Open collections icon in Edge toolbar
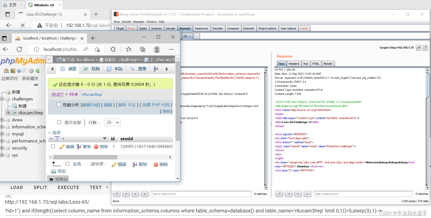Viewport: 431px width, 218px height. click(x=142, y=49)
